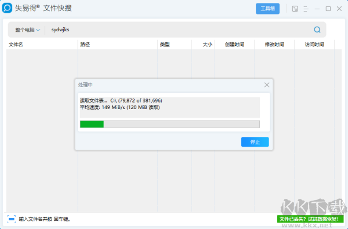Click the green reading progress bar
This screenshot has height=229, width=348.
click(x=170, y=124)
